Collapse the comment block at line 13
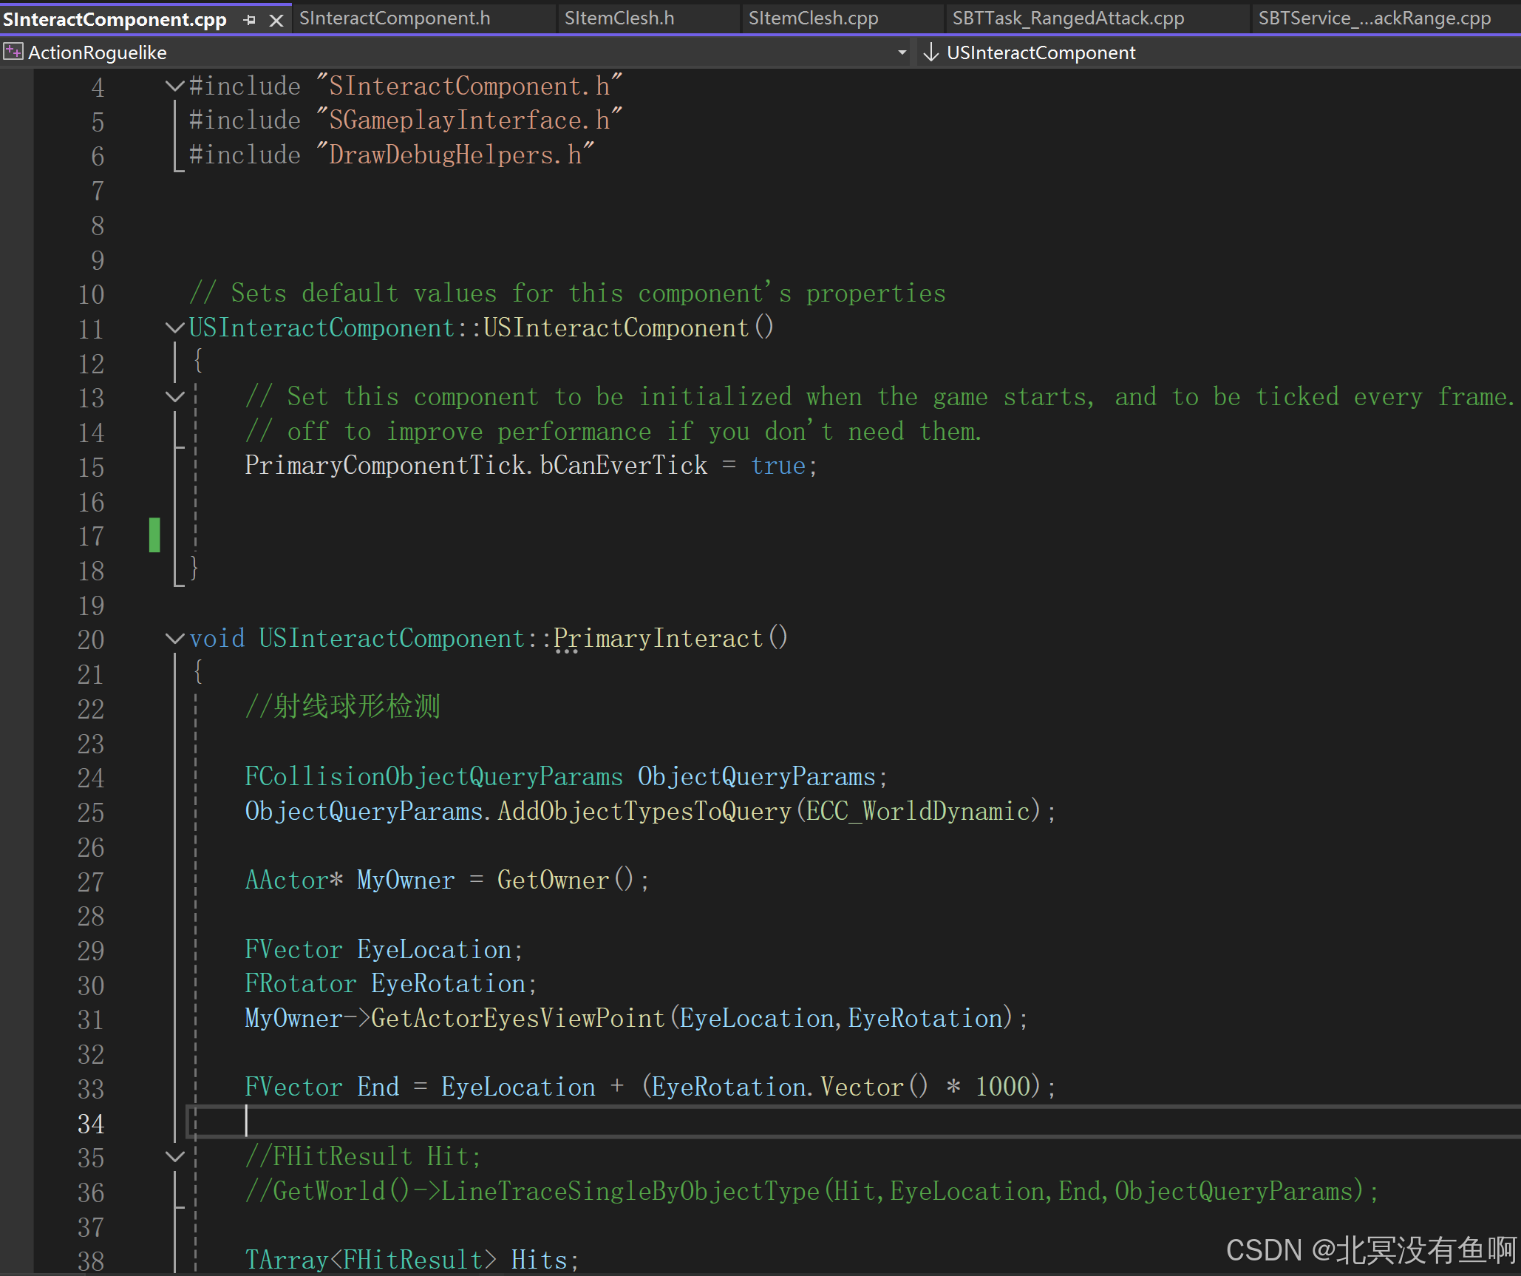 pos(174,397)
